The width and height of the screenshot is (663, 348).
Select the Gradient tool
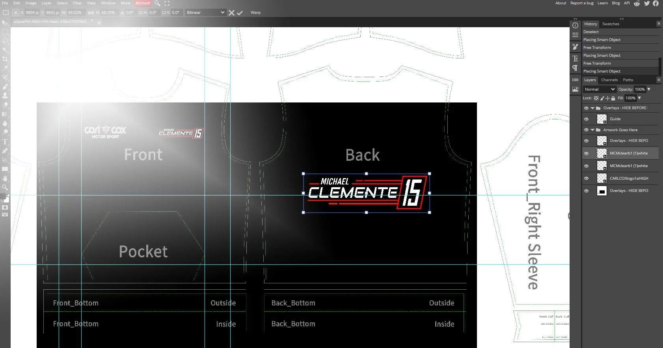(x=5, y=114)
